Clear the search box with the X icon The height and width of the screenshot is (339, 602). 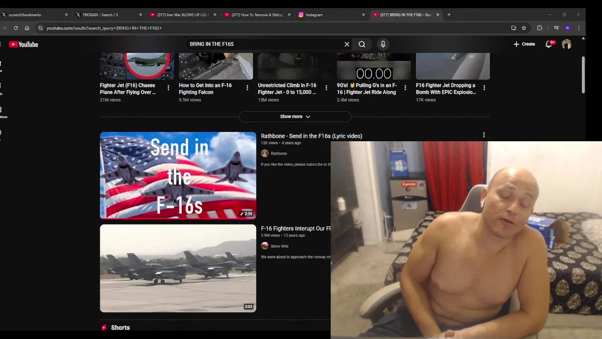pyautogui.click(x=347, y=44)
